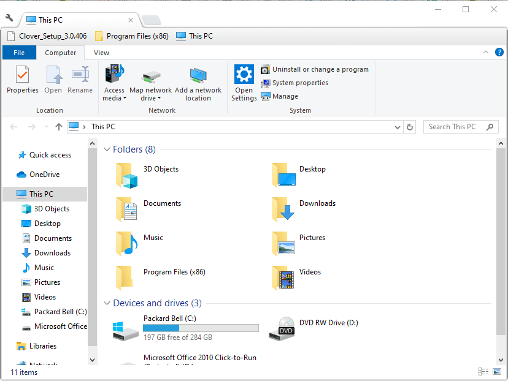Open the Clover wrench settings icon
Screen dimensions: 508x381
click(9, 18)
